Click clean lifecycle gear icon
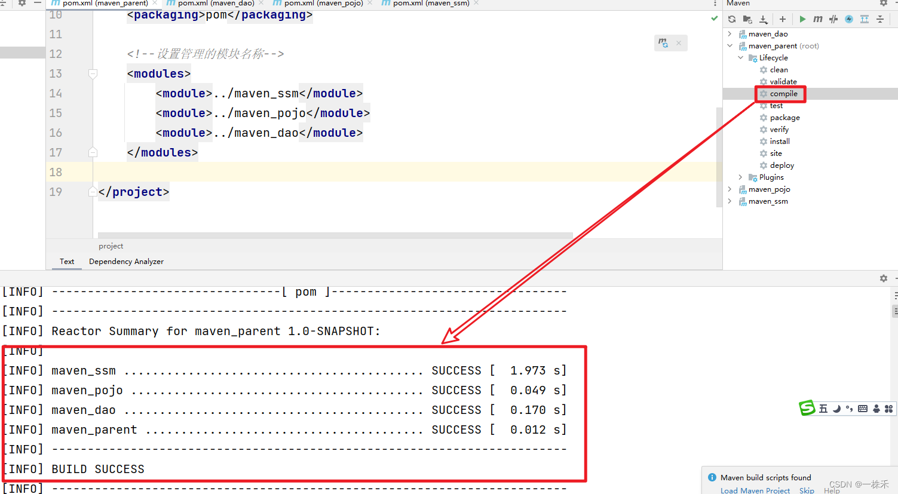The width and height of the screenshot is (898, 494). coord(764,70)
